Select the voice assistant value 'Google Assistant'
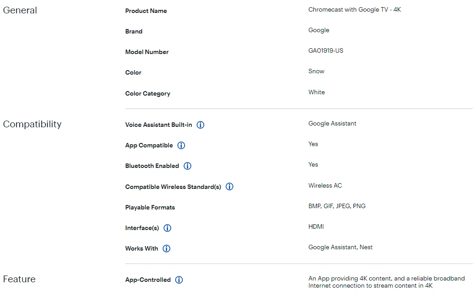Screen dimensions: 476x293 click(x=333, y=123)
